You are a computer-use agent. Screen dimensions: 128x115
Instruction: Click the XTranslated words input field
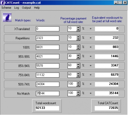point(48,29)
